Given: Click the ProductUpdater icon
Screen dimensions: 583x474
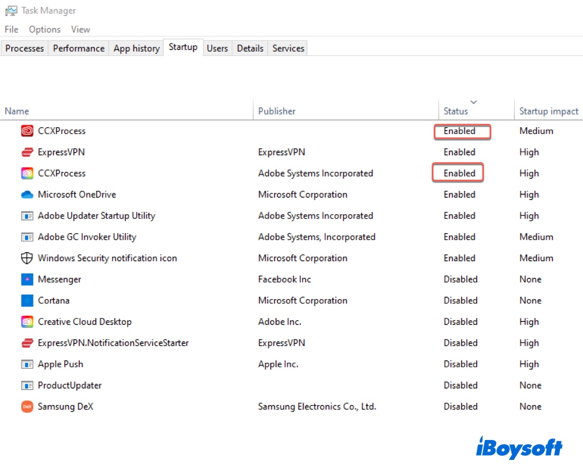Looking at the screenshot, I should click(27, 385).
